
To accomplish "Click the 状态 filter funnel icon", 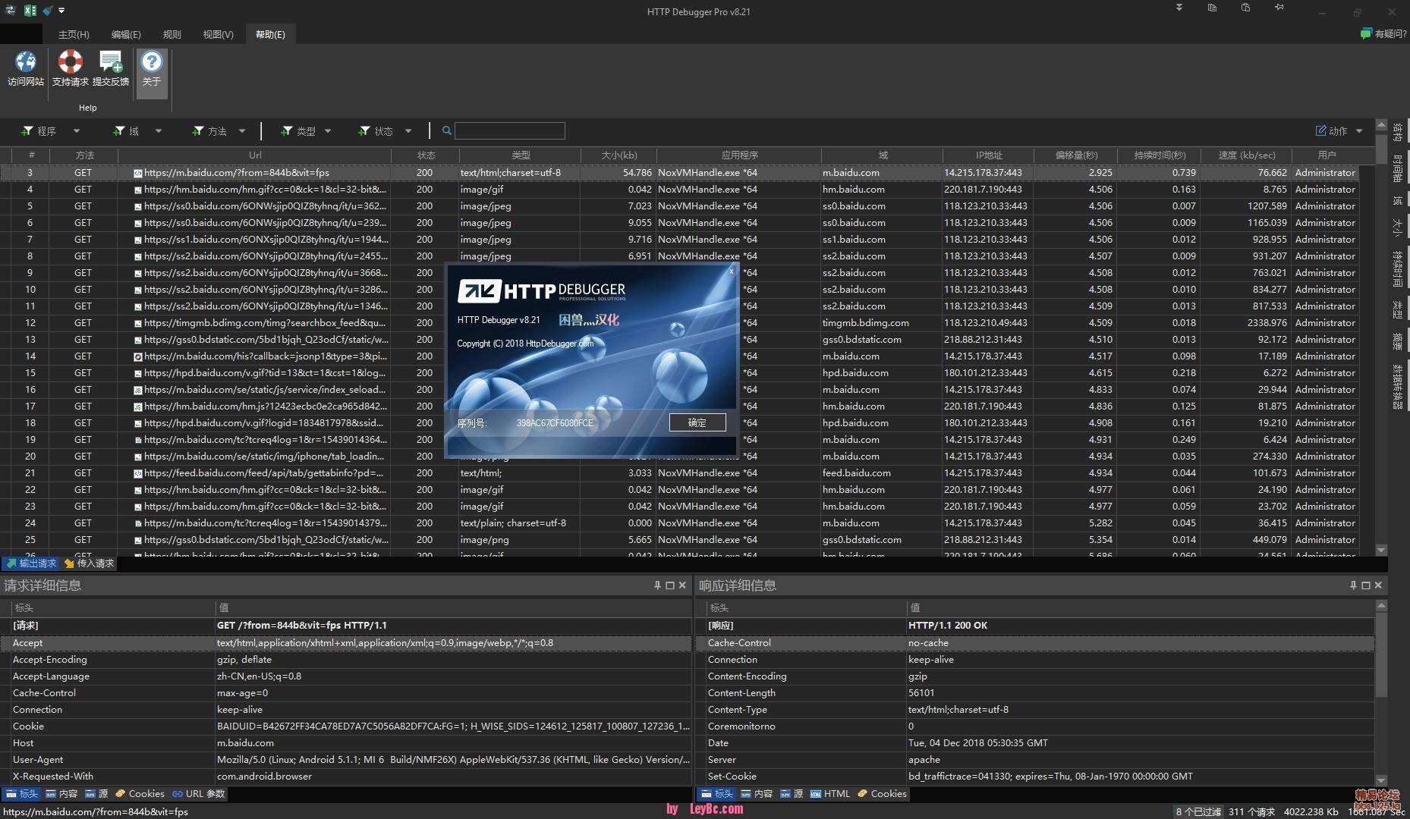I will click(364, 131).
